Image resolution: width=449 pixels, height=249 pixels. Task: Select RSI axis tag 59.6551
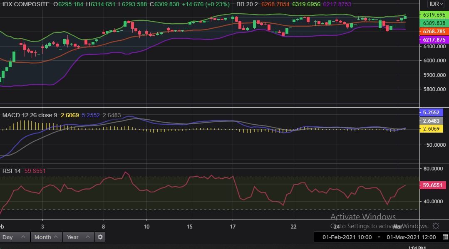[x=433, y=185]
